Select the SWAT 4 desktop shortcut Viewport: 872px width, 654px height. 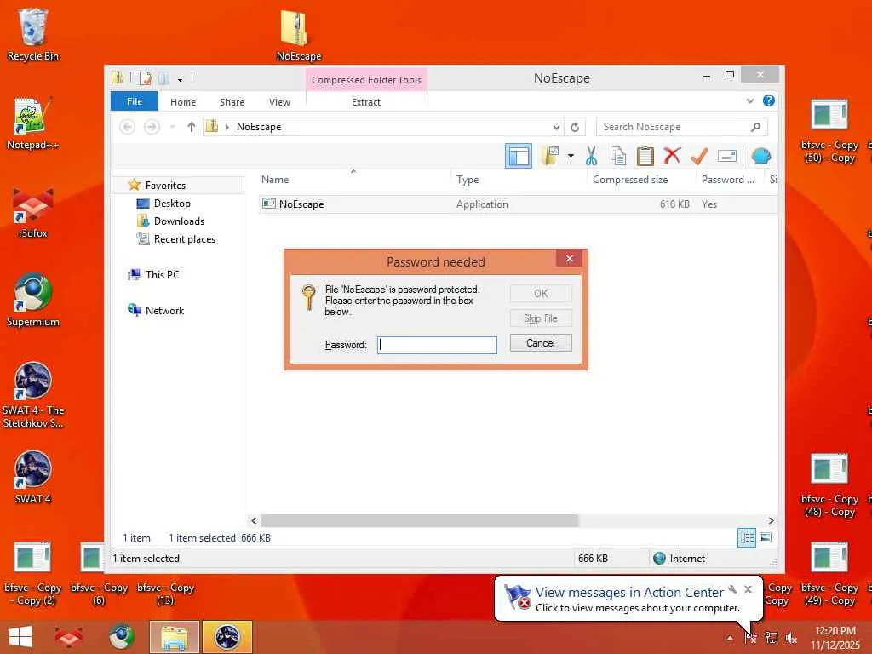[x=33, y=477]
